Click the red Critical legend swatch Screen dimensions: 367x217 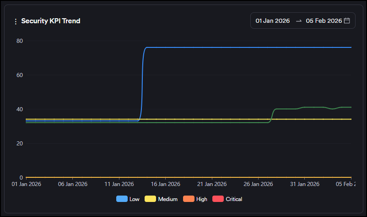[x=218, y=199]
